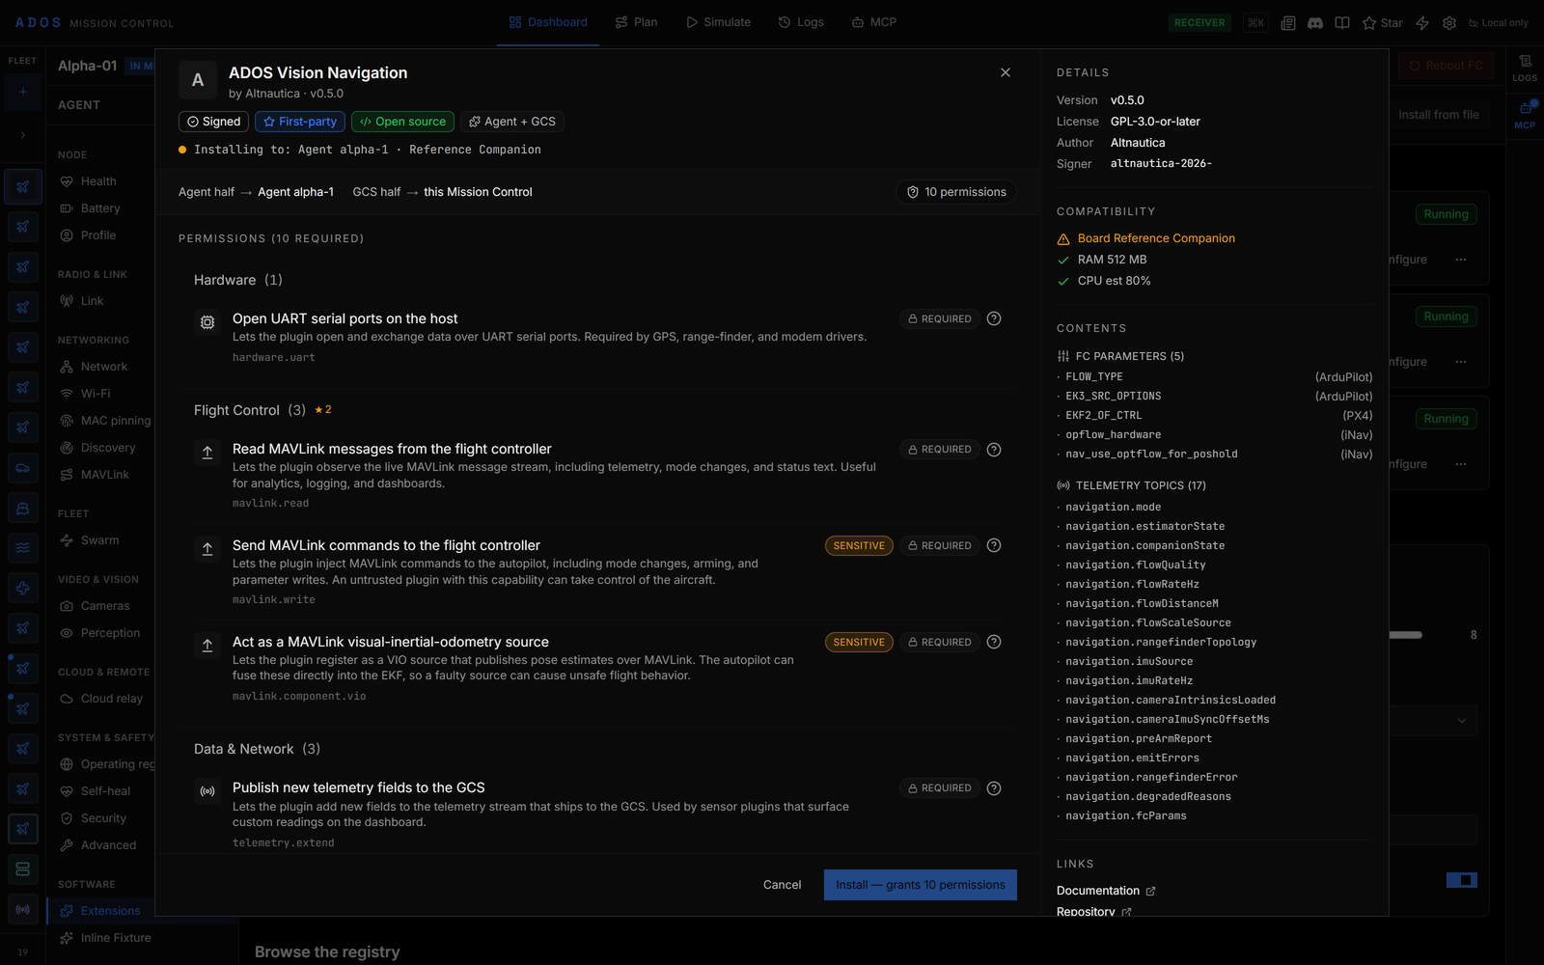Switch to the Simulate tab
This screenshot has width=1544, height=965.
pyautogui.click(x=718, y=22)
